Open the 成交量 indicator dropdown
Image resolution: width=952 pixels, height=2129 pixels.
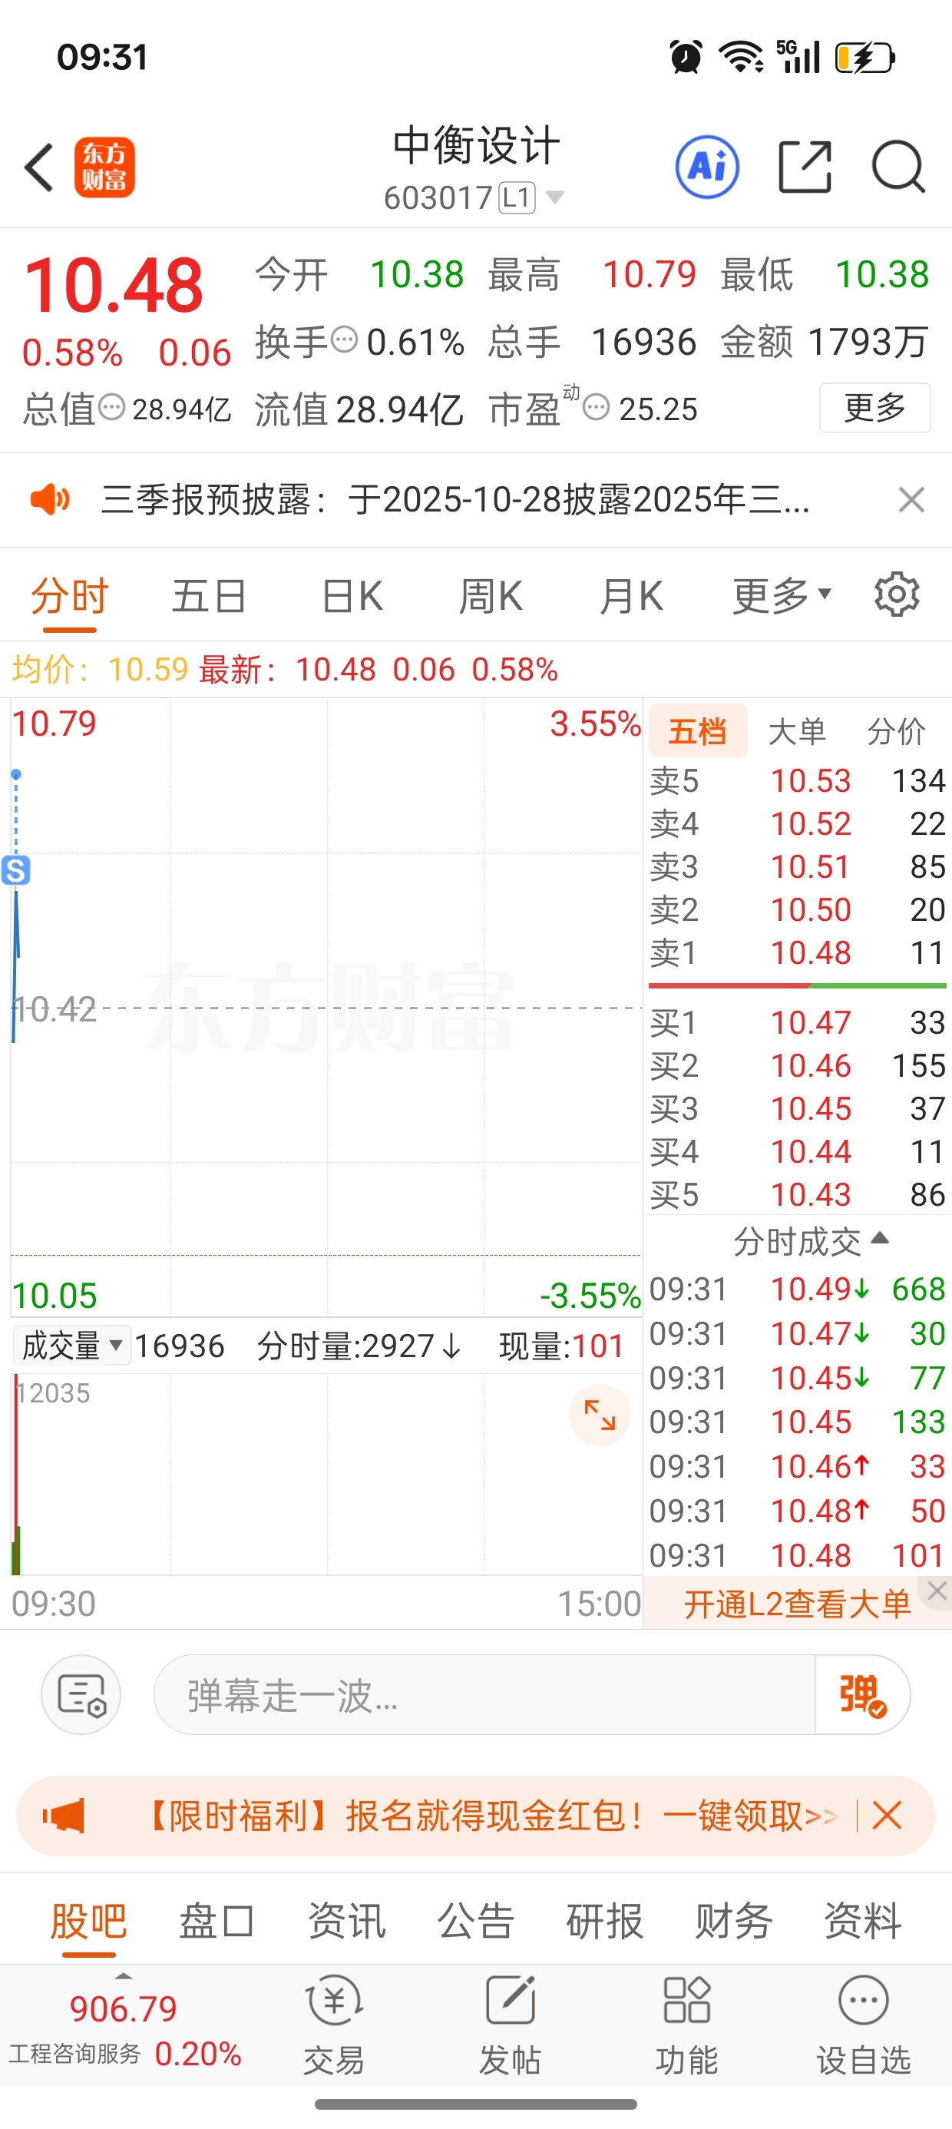(72, 1346)
